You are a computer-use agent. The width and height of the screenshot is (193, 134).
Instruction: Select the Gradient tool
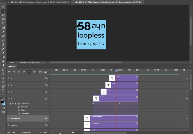[3, 57]
